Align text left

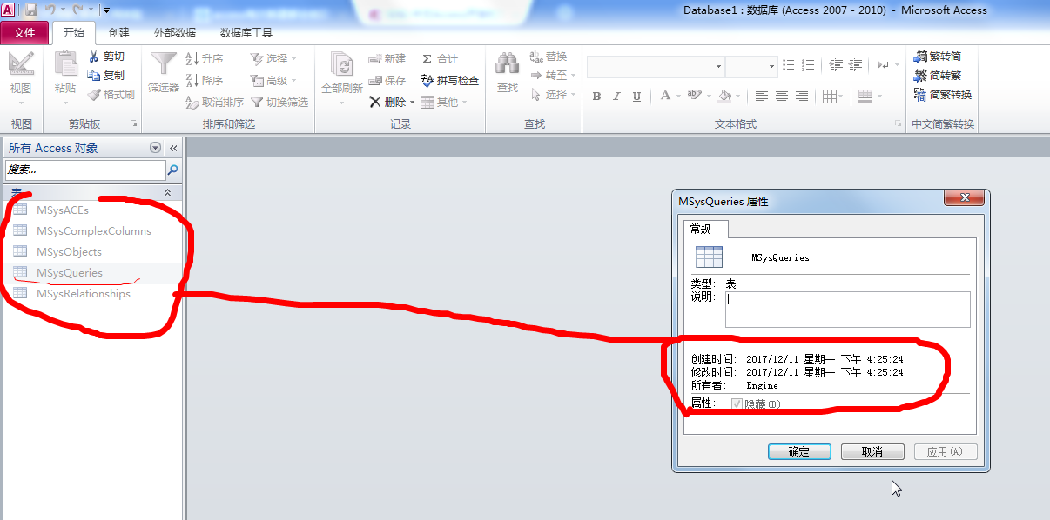(762, 97)
